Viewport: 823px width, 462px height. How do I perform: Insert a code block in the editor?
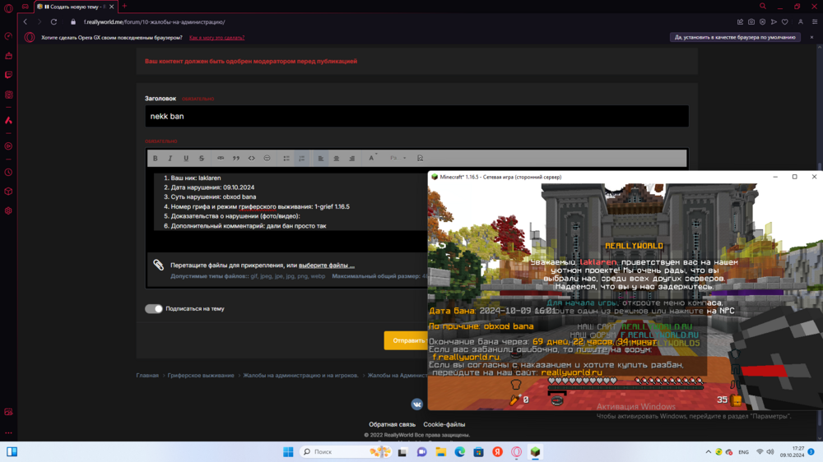251,158
